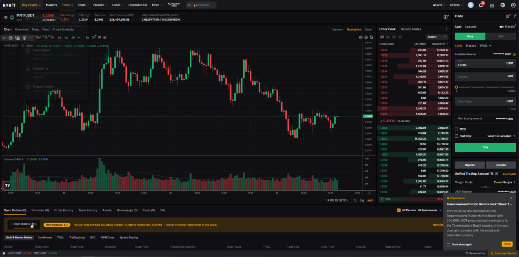Open the Order History tab
Screen dimensions: 519x257
pyautogui.click(x=64, y=210)
